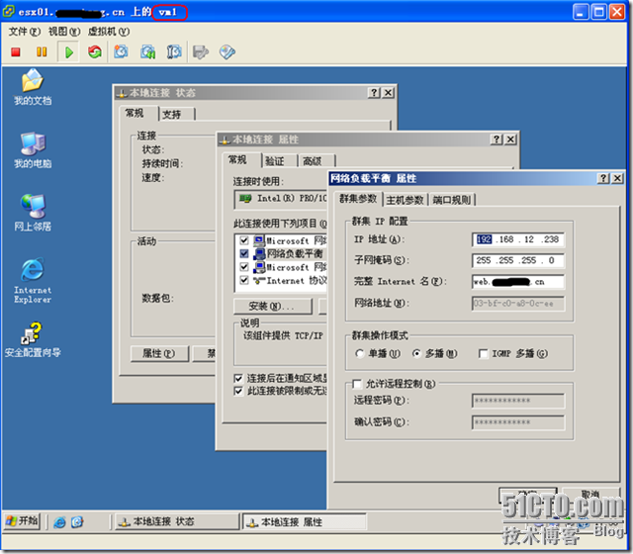Toggle 连接后在通知区域 checkbox
This screenshot has width=633, height=554.
pos(238,378)
